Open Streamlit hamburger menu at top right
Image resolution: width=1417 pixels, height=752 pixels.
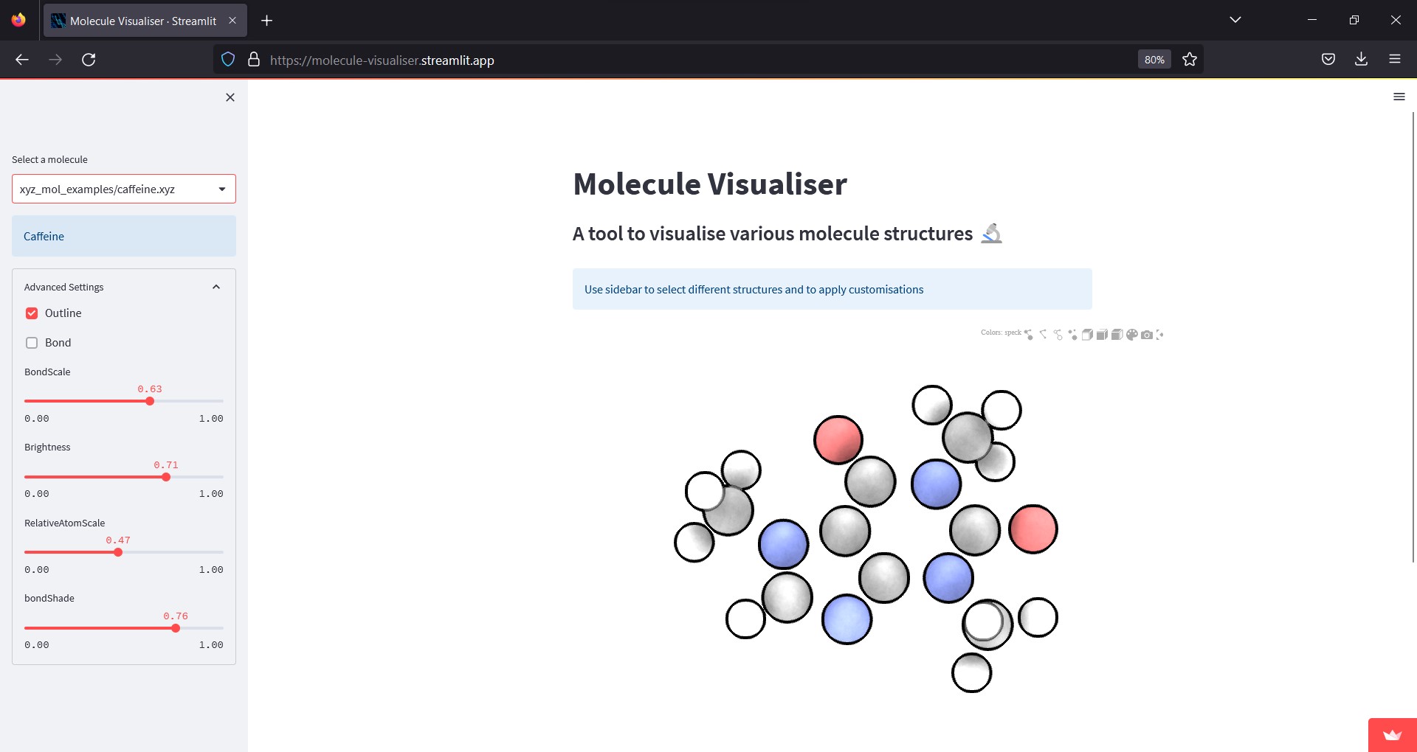tap(1399, 97)
